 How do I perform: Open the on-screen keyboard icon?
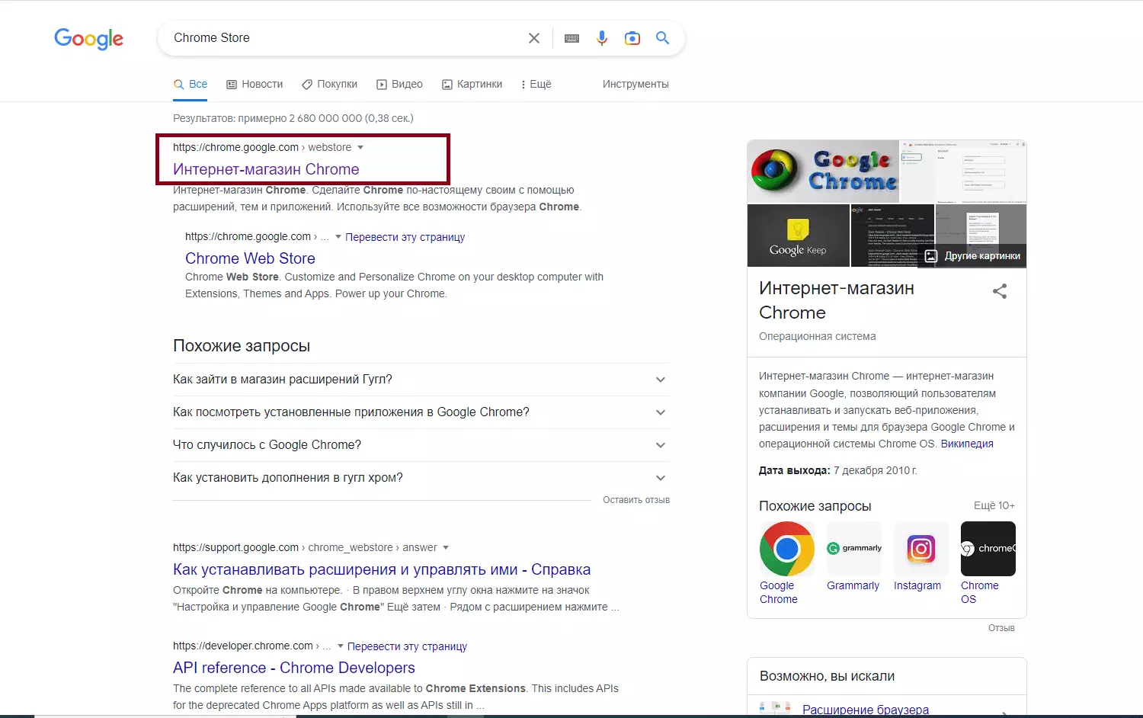coord(571,38)
